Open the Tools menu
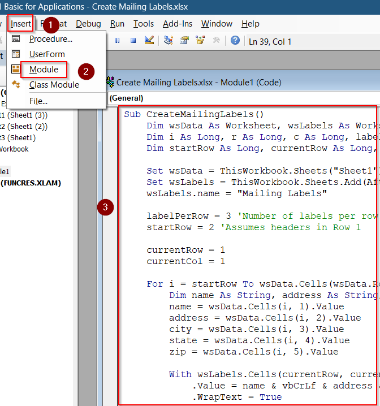This screenshot has height=406, width=380. 144,24
